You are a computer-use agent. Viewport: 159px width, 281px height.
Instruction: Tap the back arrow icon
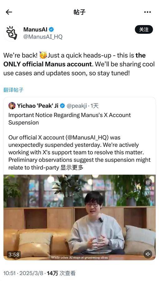(9, 12)
